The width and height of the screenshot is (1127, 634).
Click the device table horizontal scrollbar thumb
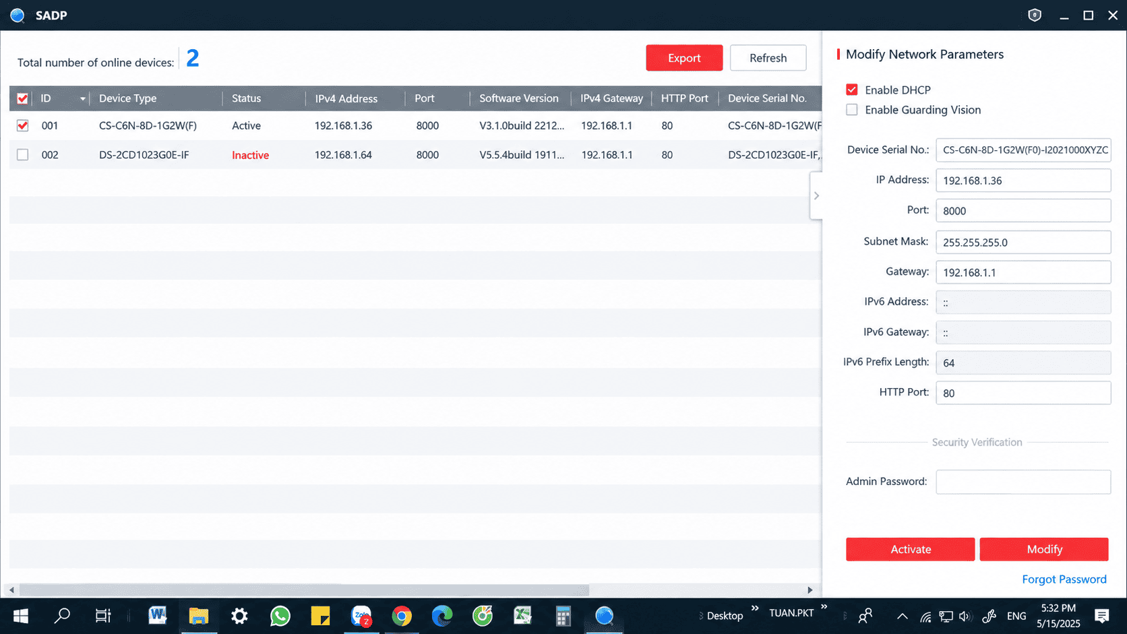point(304,590)
